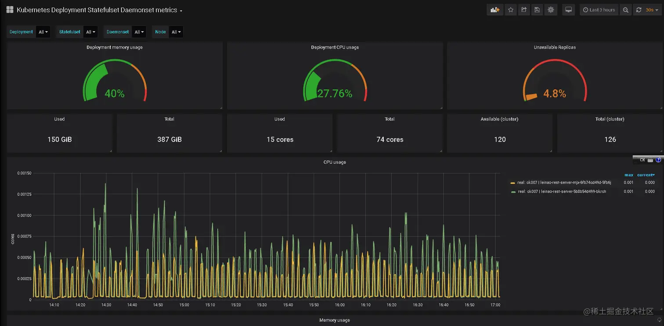Click the 74 cores total value
This screenshot has width=664, height=326.
(390, 140)
